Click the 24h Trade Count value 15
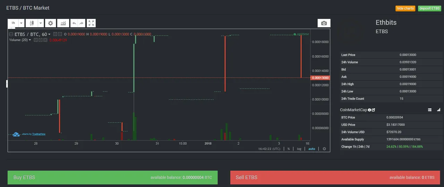 tap(401, 99)
